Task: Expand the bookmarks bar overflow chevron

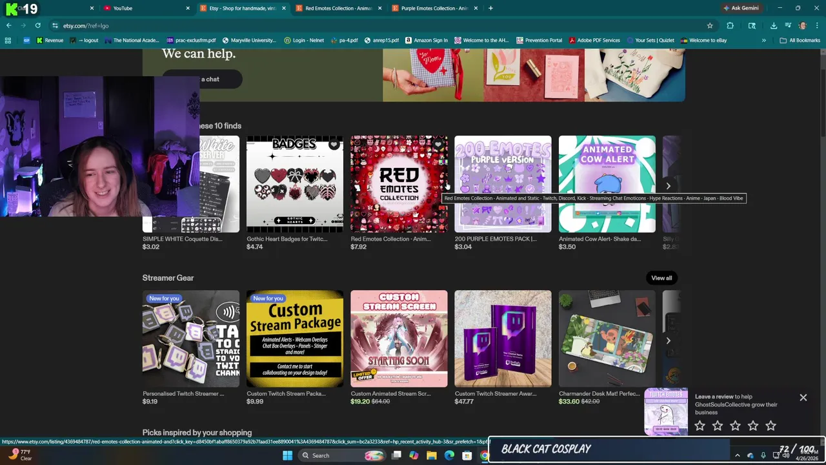Action: point(763,40)
